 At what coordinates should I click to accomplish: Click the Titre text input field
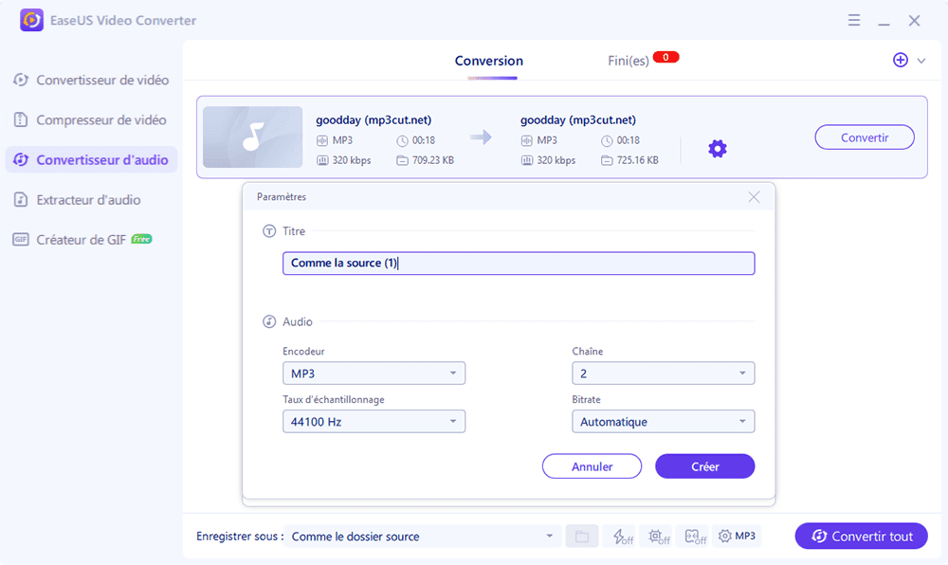coord(519,264)
